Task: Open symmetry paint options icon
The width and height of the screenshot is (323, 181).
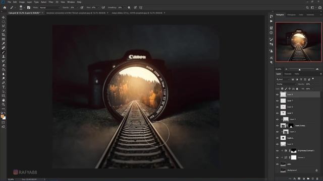Action: [x=141, y=8]
